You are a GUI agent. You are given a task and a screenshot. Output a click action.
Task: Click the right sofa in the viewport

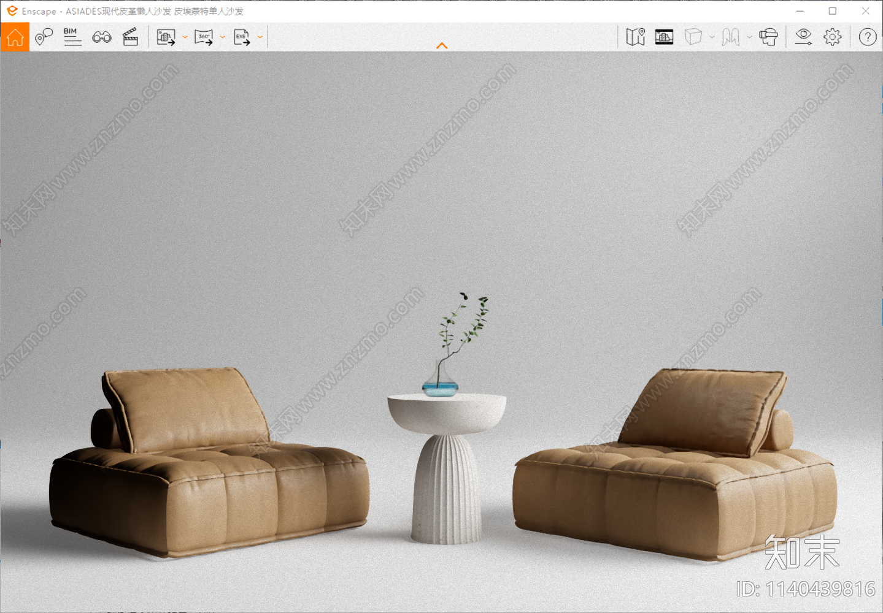click(x=675, y=464)
